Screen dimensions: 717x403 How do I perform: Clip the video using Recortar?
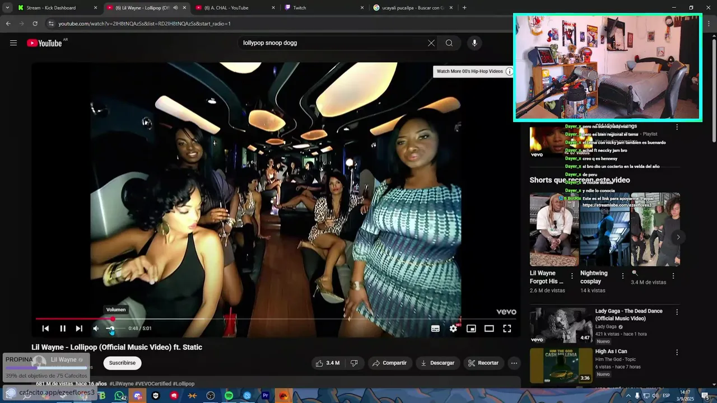tap(483, 363)
